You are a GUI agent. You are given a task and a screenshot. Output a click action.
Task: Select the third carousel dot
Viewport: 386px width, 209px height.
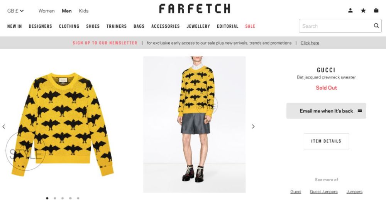coord(63,198)
